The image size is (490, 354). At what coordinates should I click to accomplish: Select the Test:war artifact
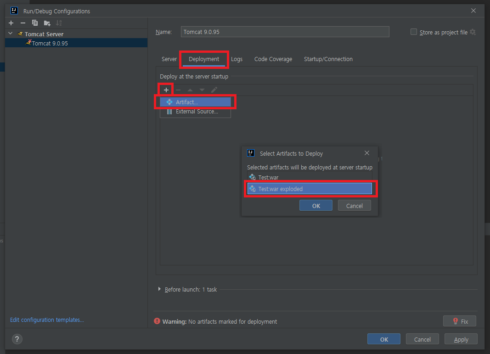tap(310, 177)
